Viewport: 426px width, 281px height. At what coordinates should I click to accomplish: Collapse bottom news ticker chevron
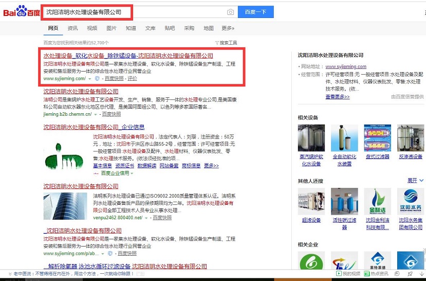(x=10, y=274)
